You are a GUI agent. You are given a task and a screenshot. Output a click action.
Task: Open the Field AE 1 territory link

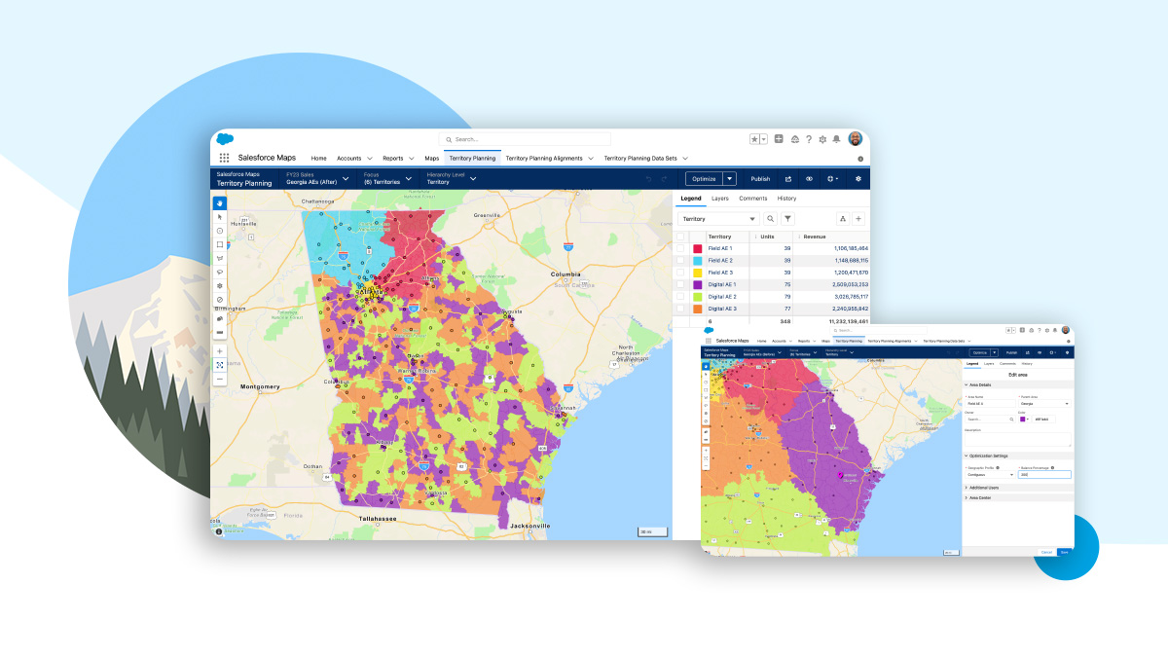720,249
